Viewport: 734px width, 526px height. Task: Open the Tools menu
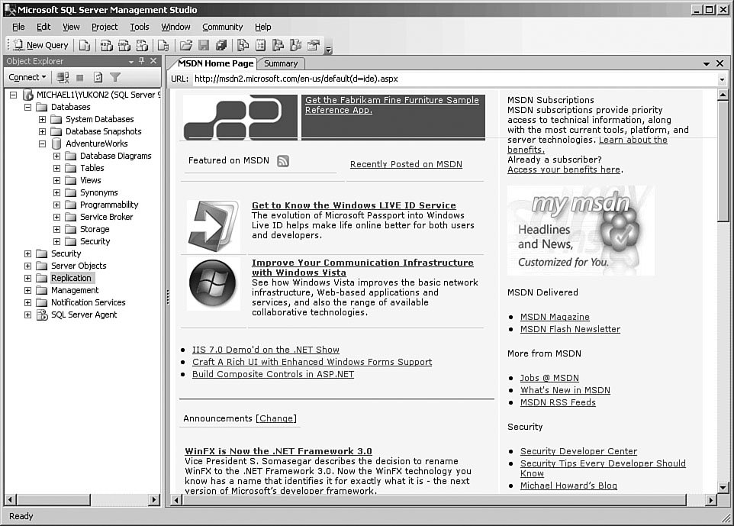(x=140, y=27)
